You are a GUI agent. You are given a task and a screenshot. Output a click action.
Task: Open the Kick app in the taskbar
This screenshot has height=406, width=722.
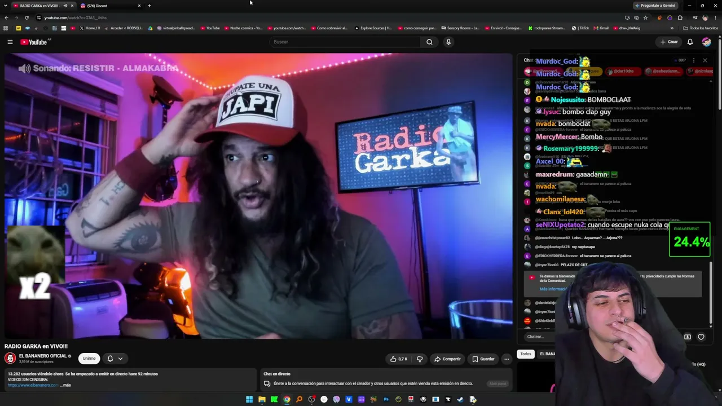(x=274, y=399)
